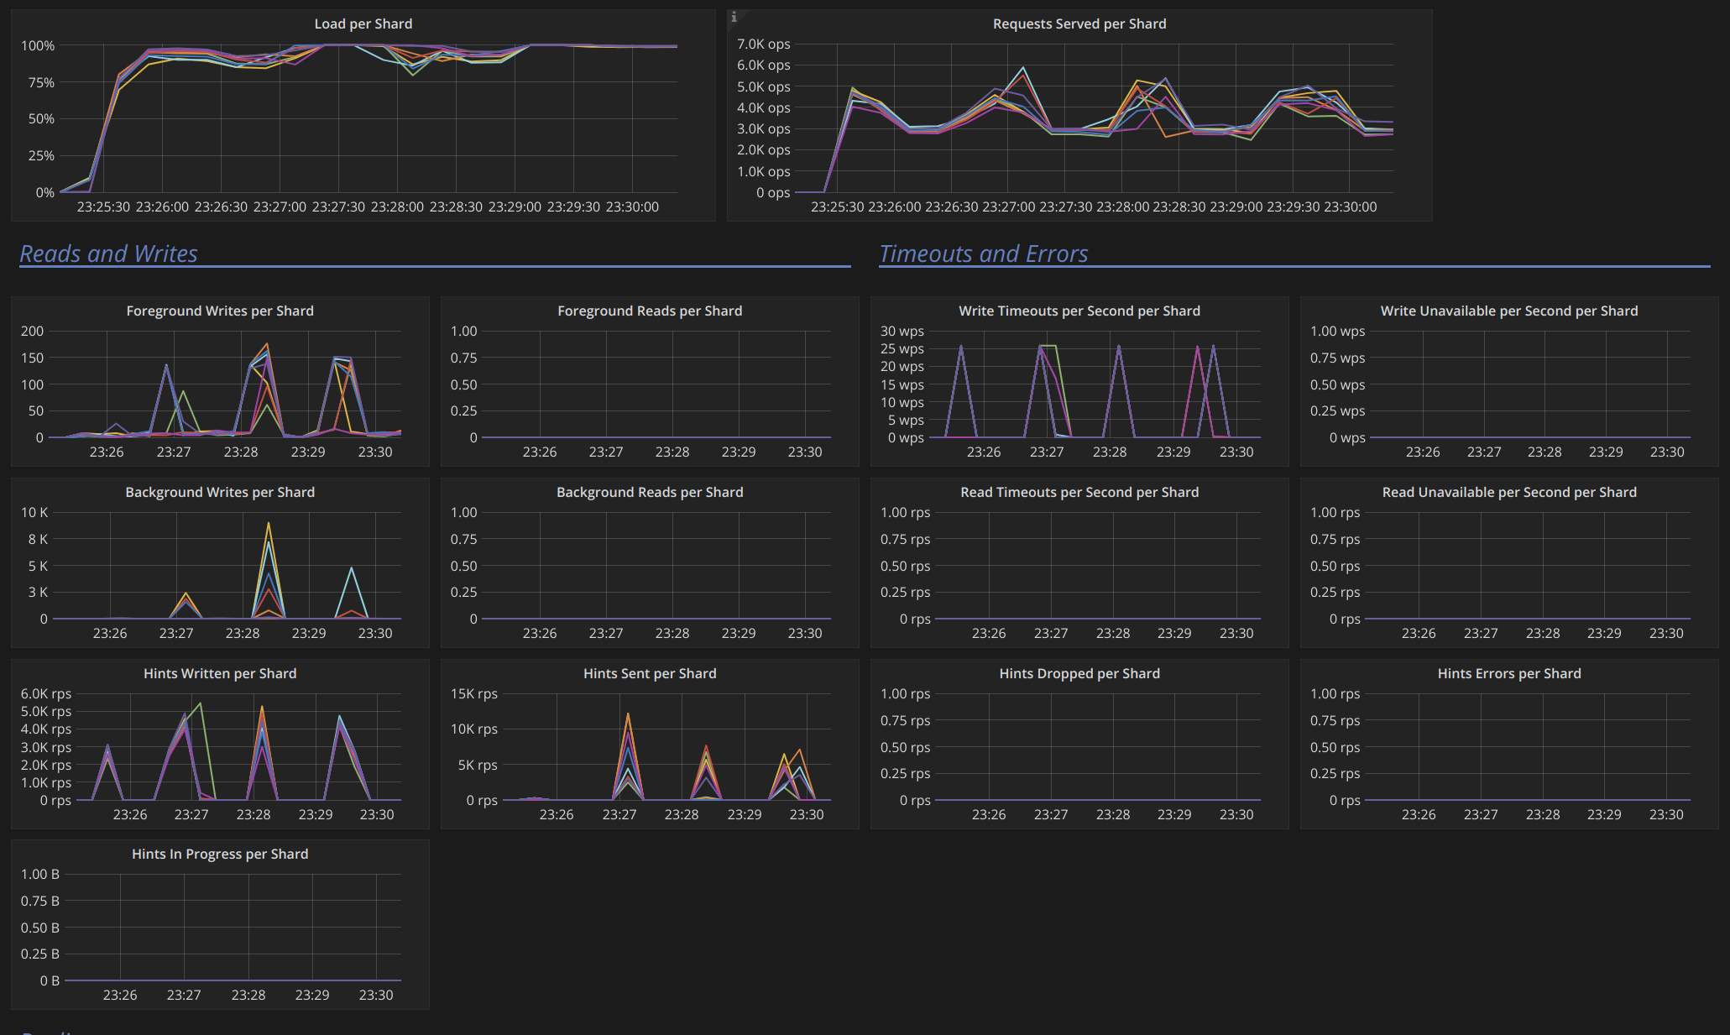1730x1035 pixels.
Task: Click the Reads and Writes section heading
Action: tap(108, 254)
